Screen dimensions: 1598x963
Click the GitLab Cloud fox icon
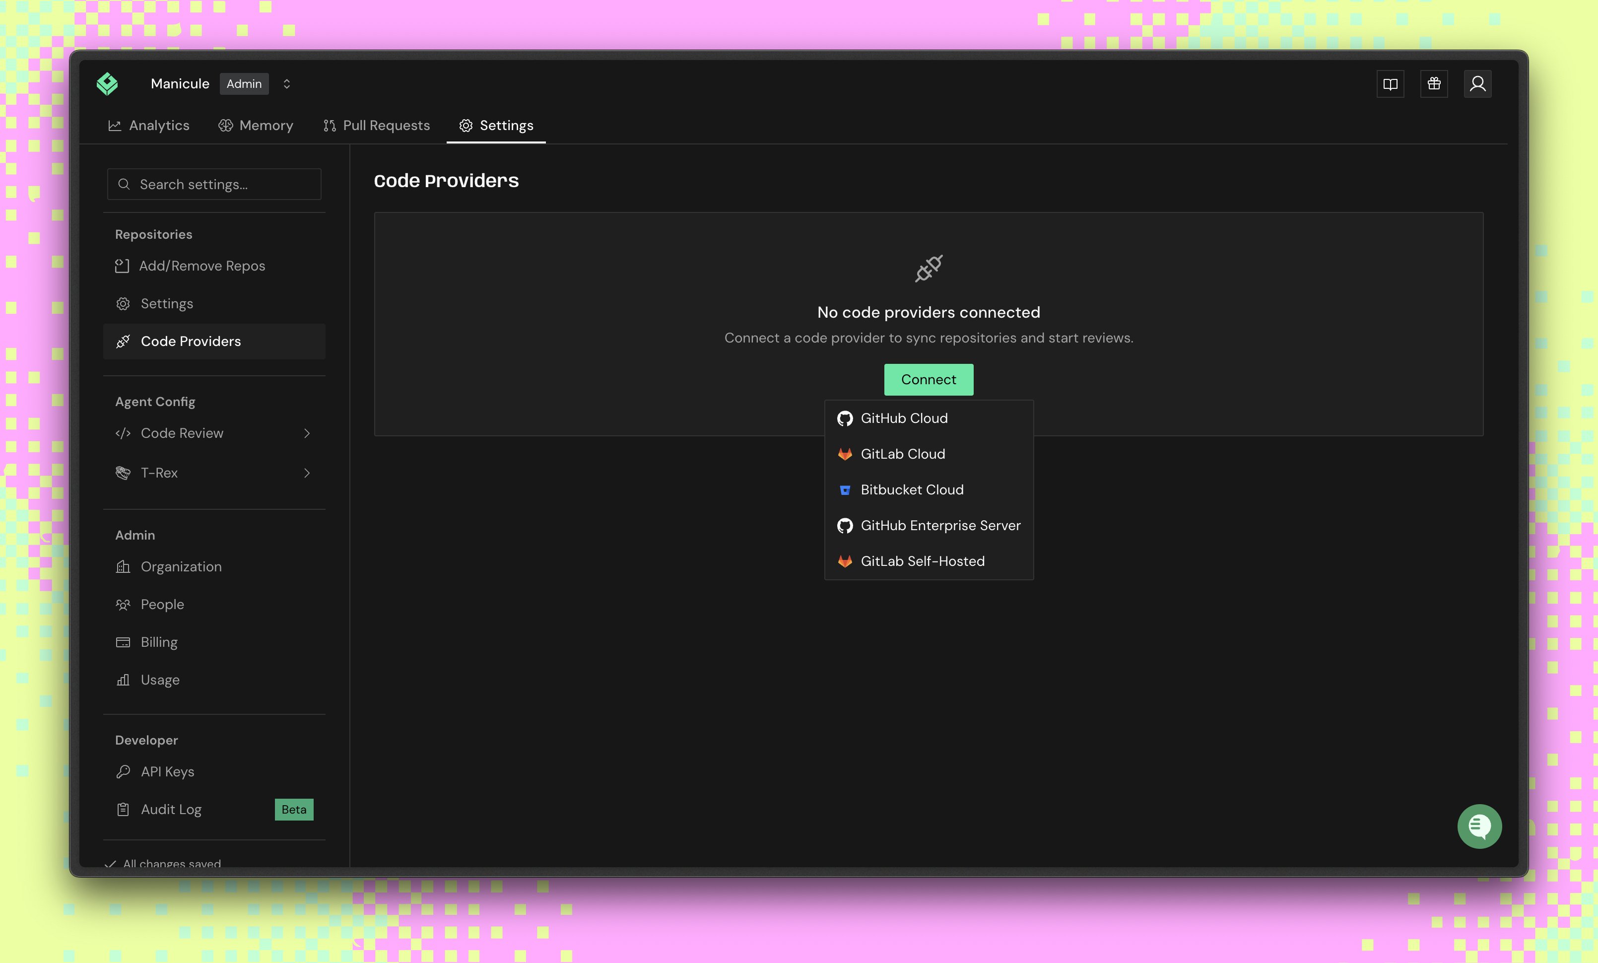point(844,455)
